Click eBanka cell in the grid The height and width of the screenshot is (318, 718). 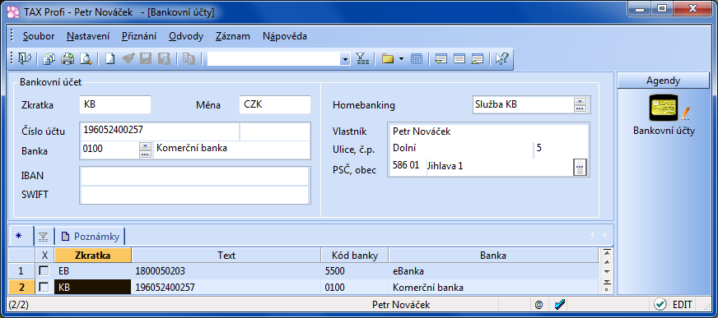[x=493, y=271]
